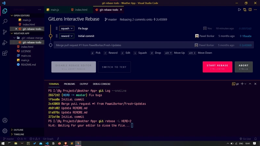This screenshot has height=146, width=260.
Task: Click the Start Rebase button
Action: [x=217, y=67]
